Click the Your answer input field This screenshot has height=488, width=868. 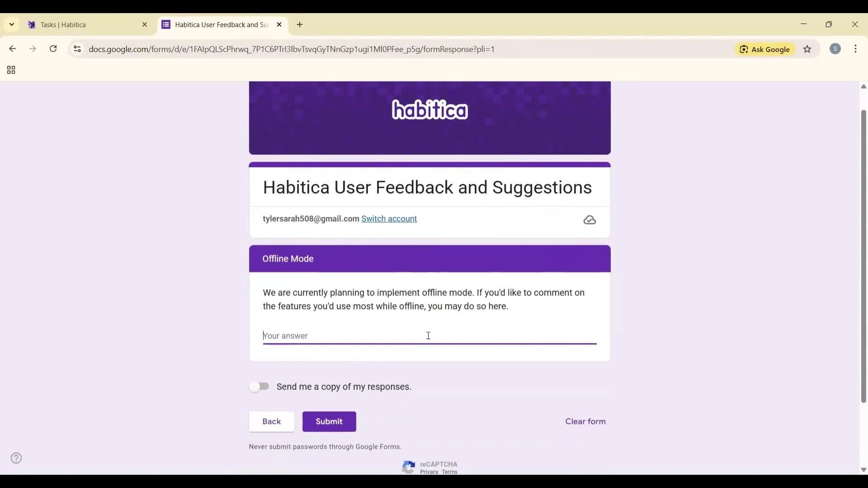429,336
